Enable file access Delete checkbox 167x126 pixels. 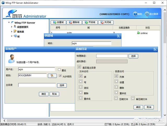click(81, 92)
